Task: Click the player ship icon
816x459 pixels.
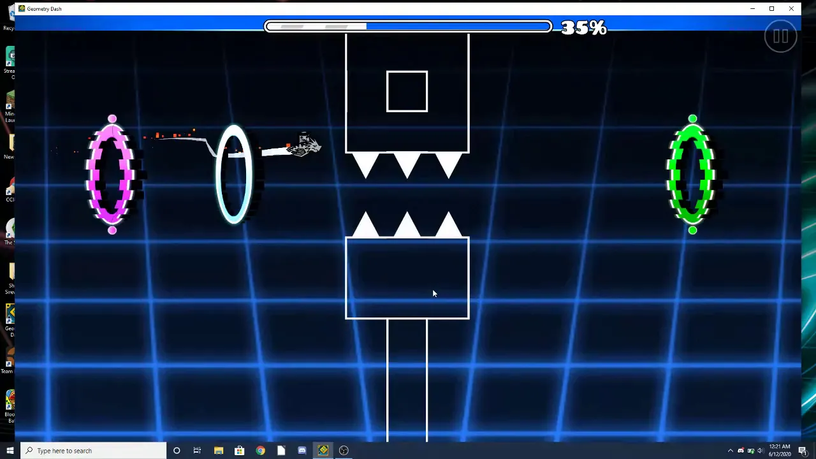Action: click(x=304, y=145)
